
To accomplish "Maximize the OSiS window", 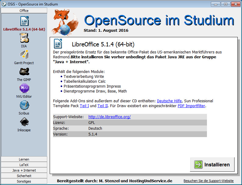I will (x=226, y=4).
